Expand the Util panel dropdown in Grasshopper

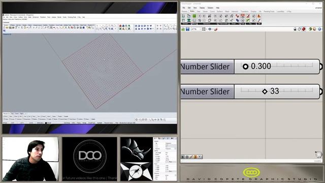pyautogui.click(x=259, y=24)
